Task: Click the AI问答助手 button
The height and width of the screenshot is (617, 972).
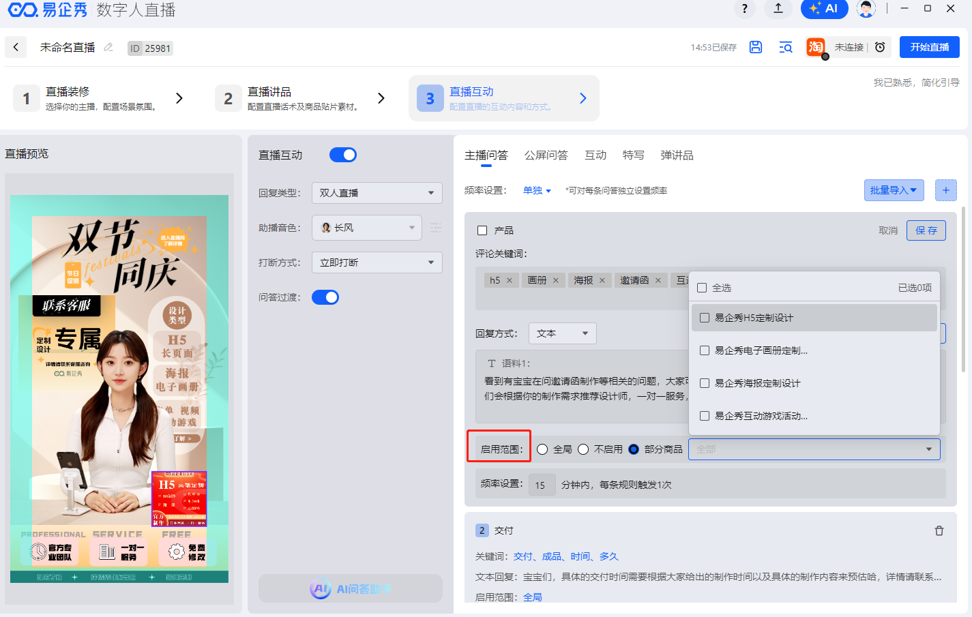Action: pos(351,588)
